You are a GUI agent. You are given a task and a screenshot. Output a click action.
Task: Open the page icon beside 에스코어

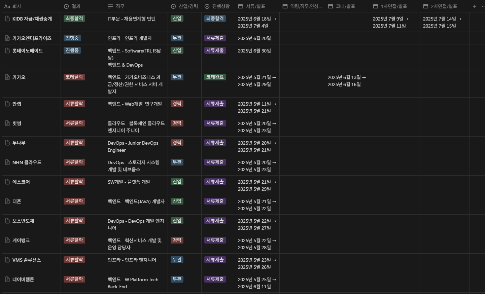pos(7,182)
